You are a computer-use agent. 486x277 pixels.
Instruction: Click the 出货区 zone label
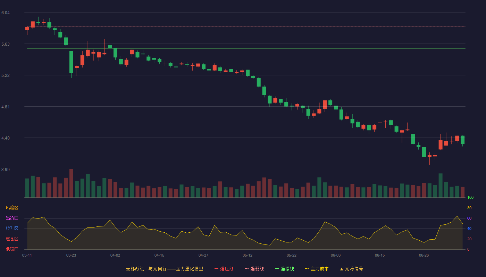point(12,218)
